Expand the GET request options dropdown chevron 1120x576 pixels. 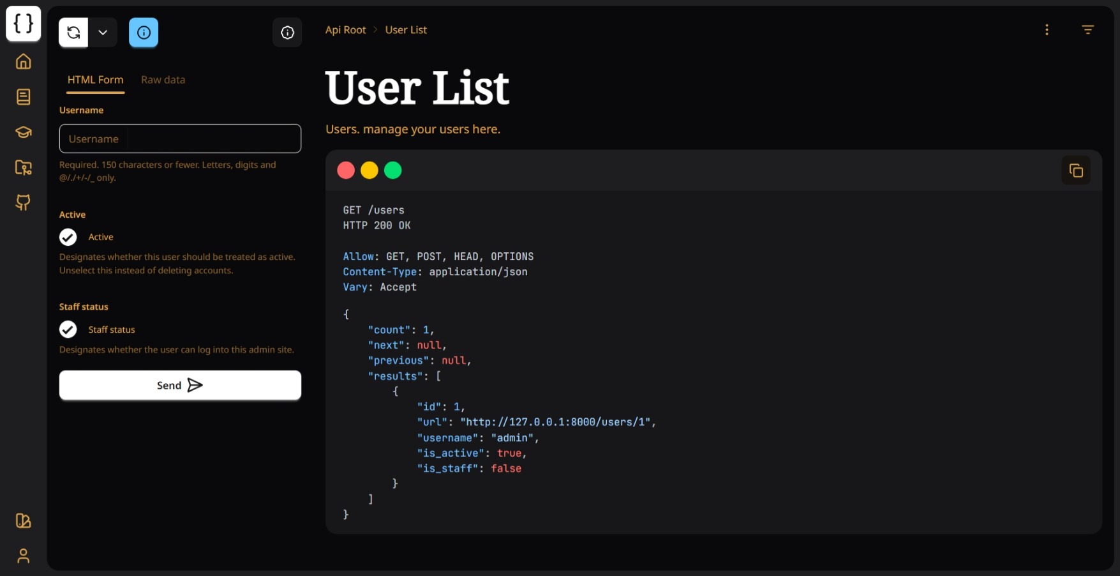coord(103,32)
